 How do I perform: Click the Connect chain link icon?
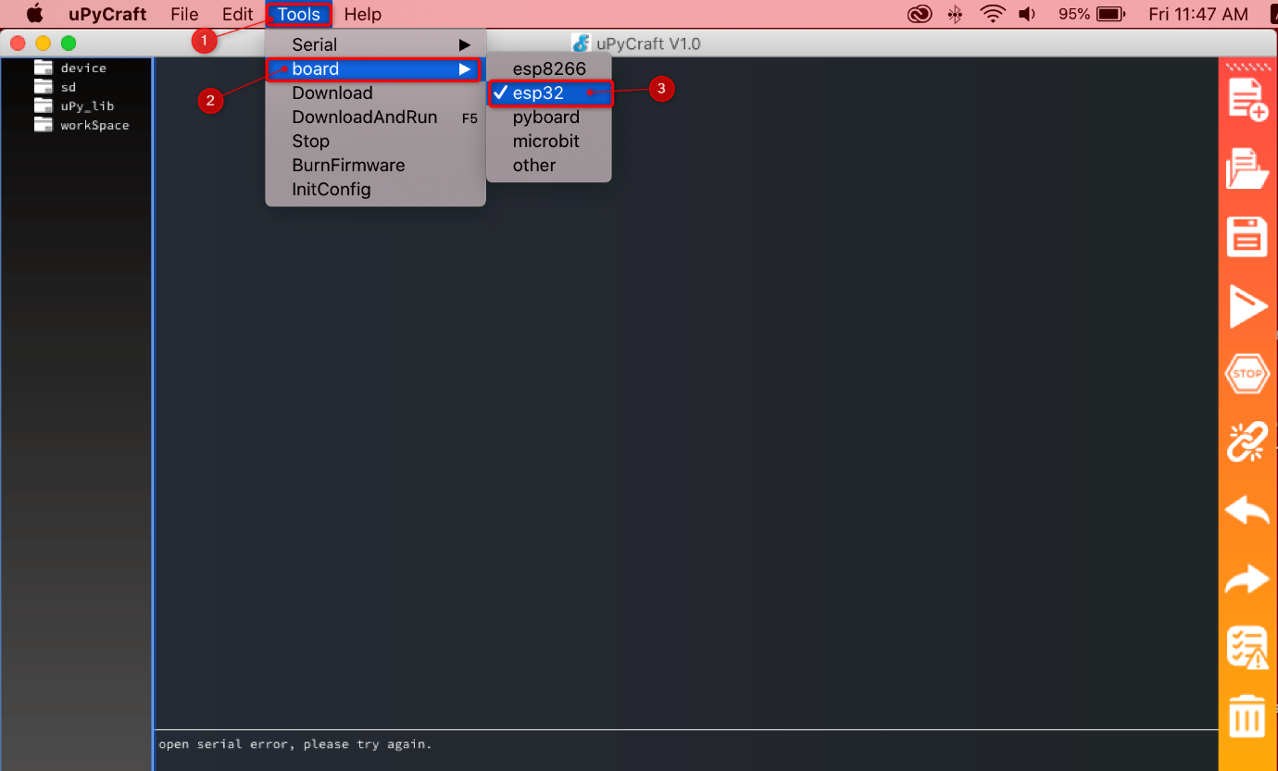(x=1247, y=441)
